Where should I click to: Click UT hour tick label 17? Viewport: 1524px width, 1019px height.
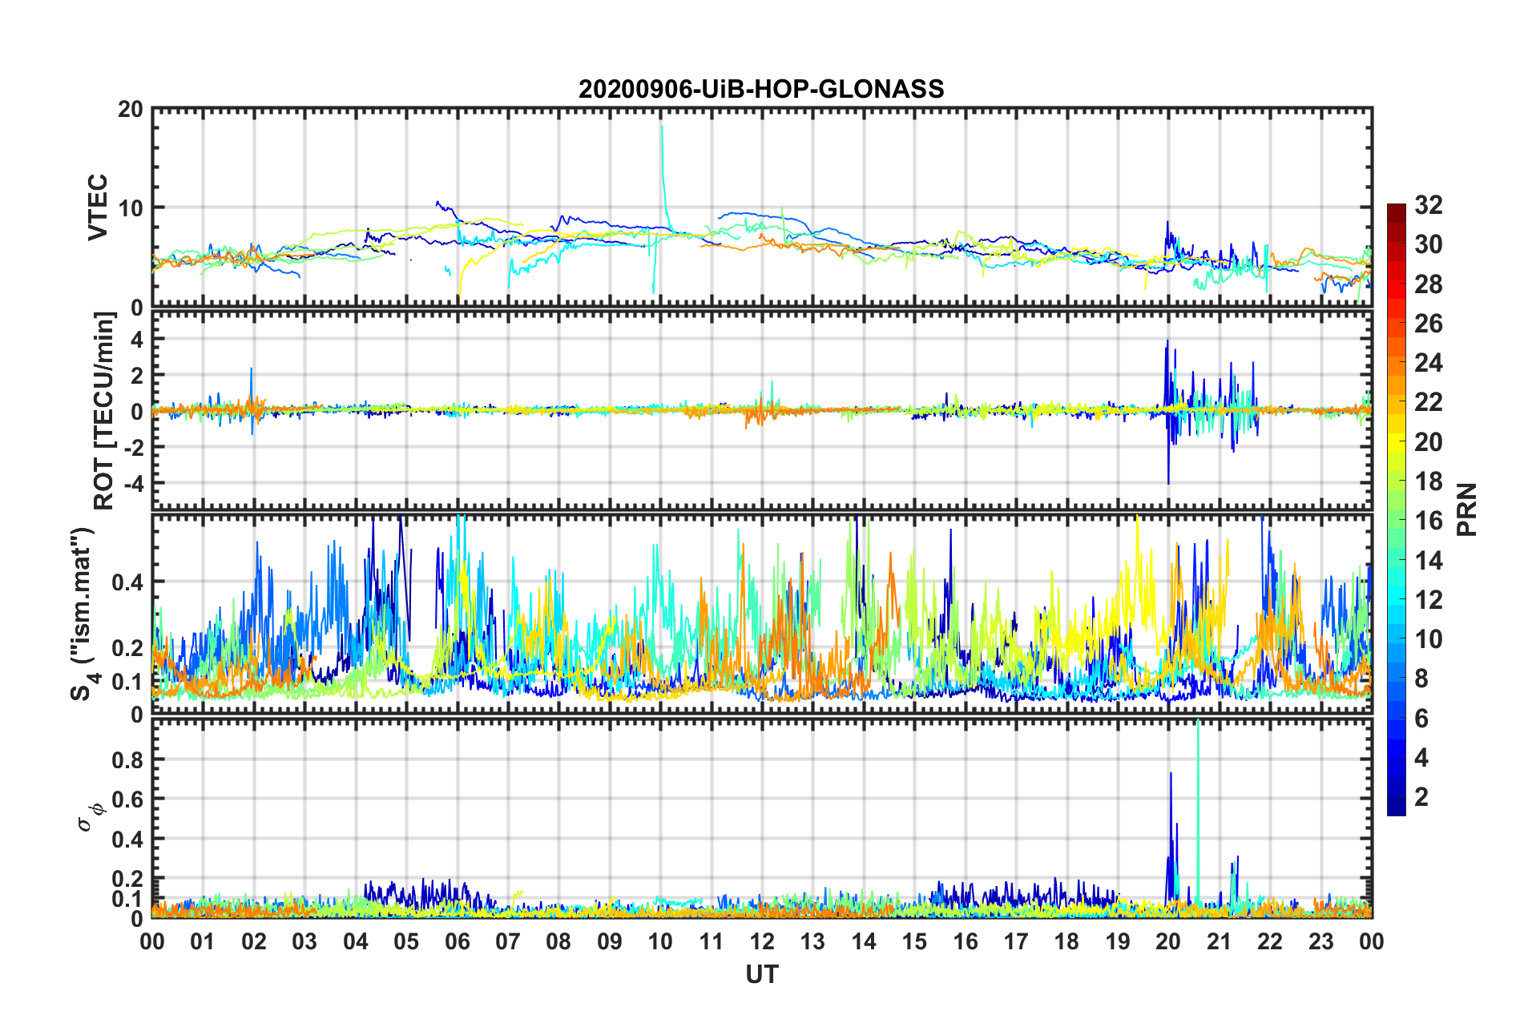[1016, 941]
